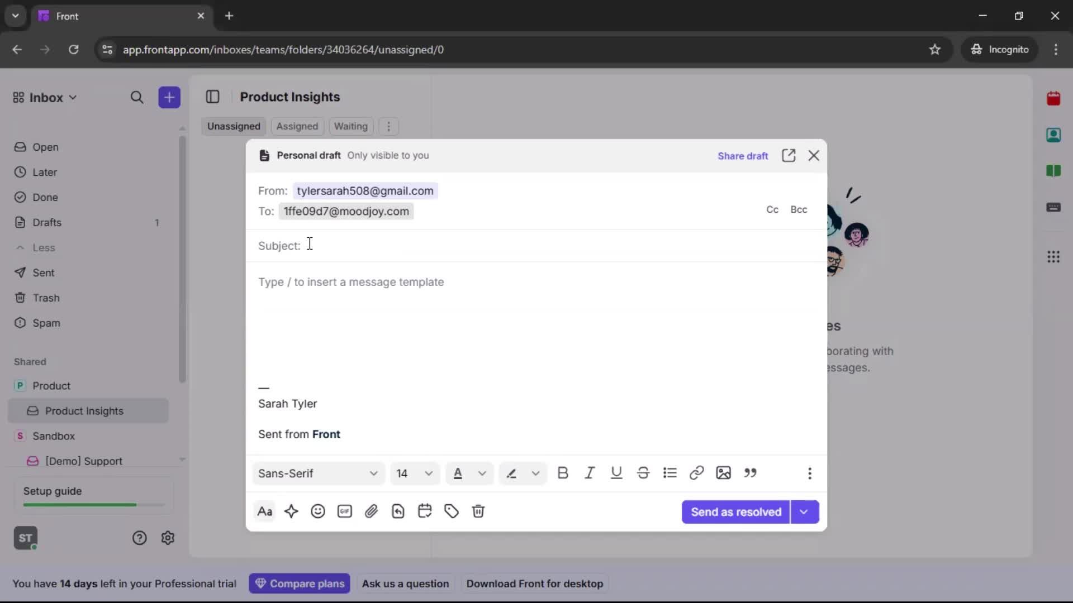Insert a GIF into the message
This screenshot has width=1073, height=603.
pyautogui.click(x=345, y=511)
